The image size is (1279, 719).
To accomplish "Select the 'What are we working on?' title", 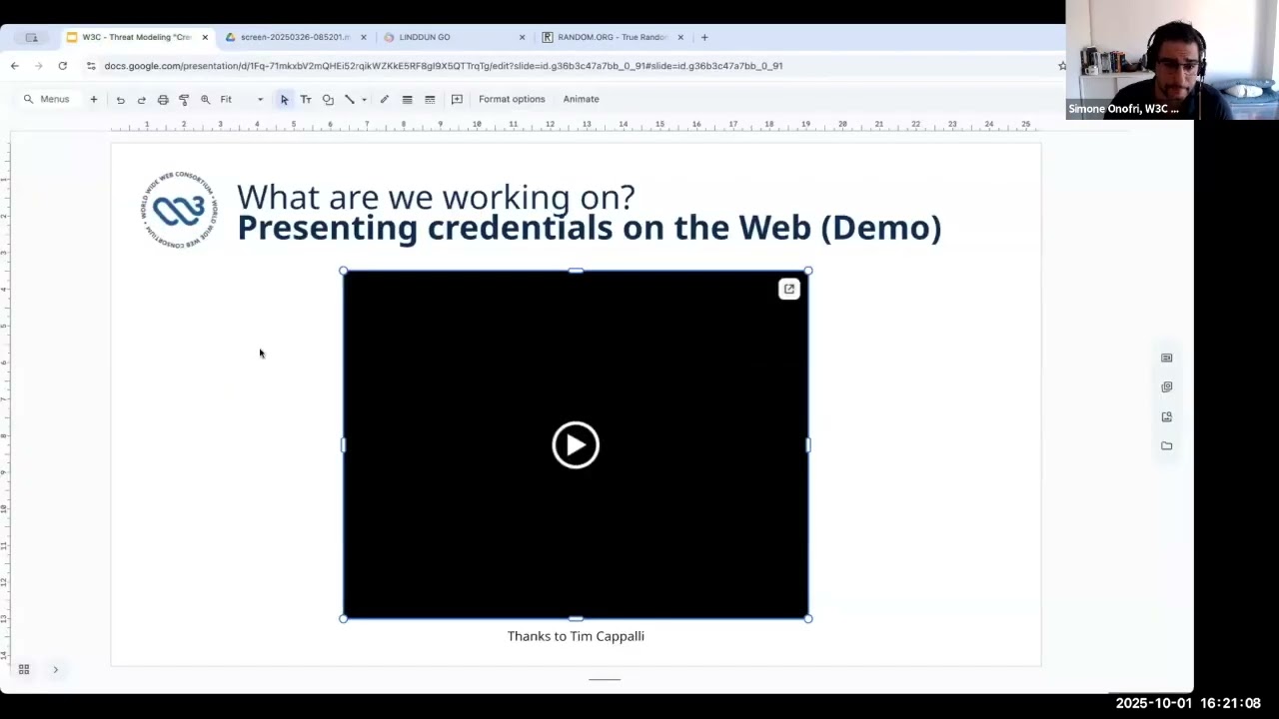I will click(x=436, y=197).
